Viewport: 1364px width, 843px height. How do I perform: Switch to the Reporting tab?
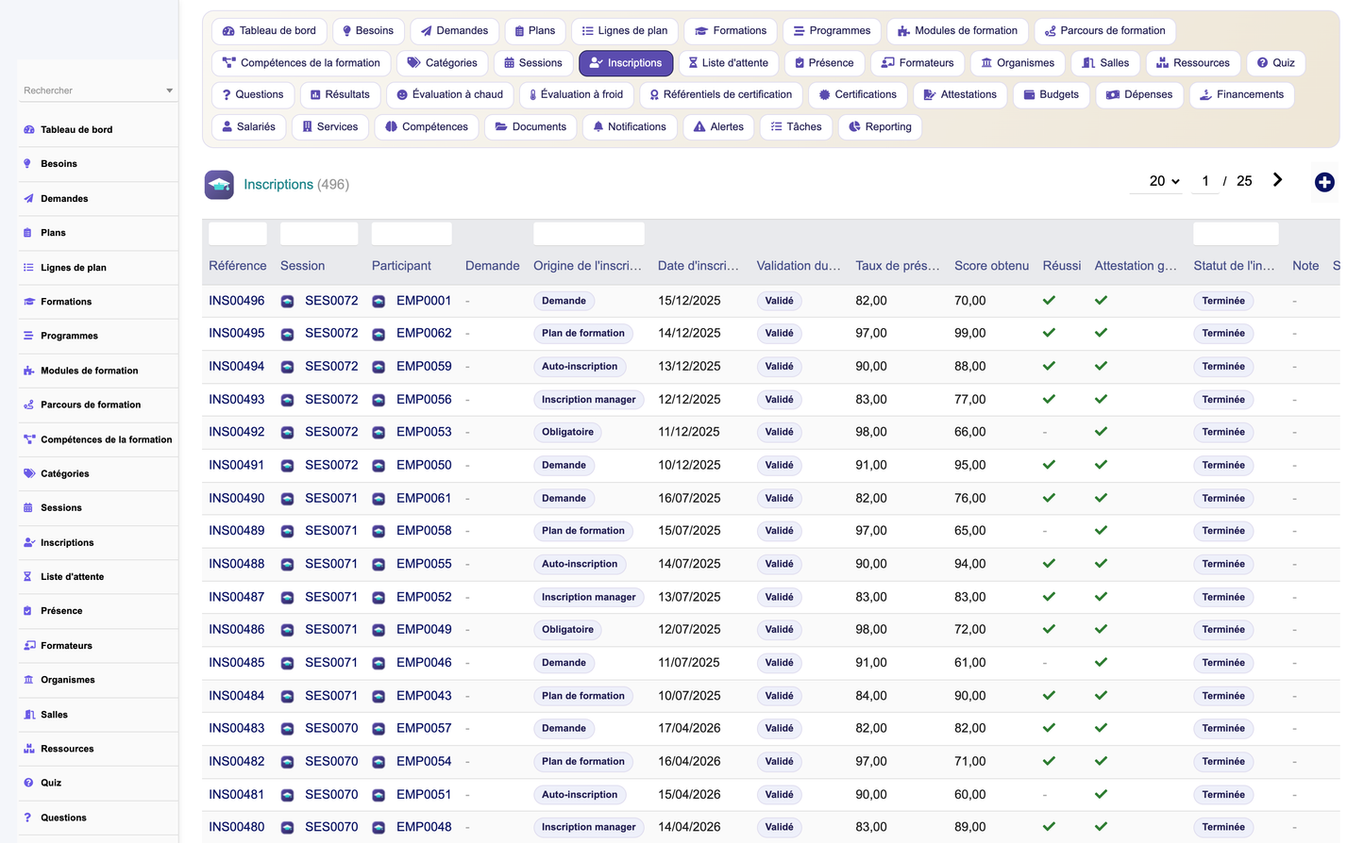click(879, 126)
